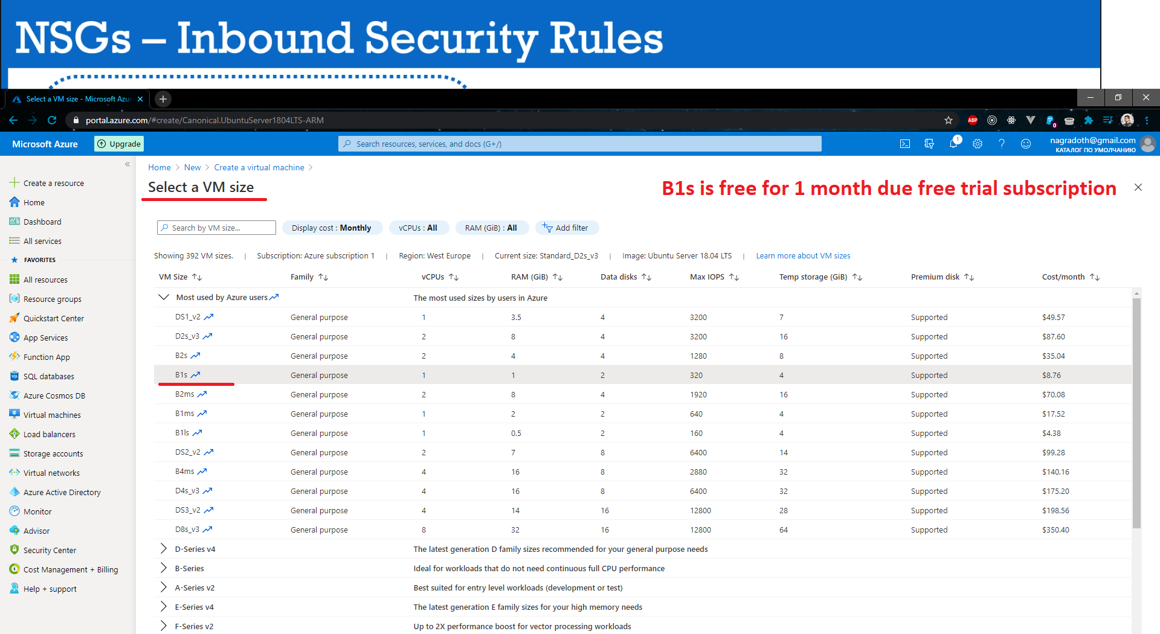This screenshot has width=1160, height=634.
Task: Select the D2s_v3 VM size row
Action: (x=643, y=336)
